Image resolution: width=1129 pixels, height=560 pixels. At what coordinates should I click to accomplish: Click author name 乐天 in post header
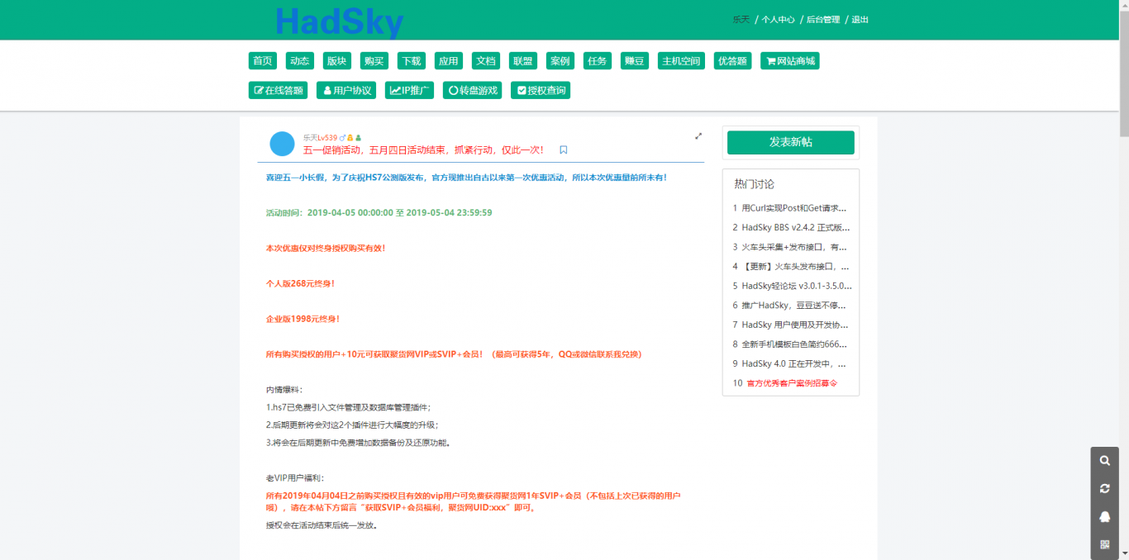pos(310,138)
